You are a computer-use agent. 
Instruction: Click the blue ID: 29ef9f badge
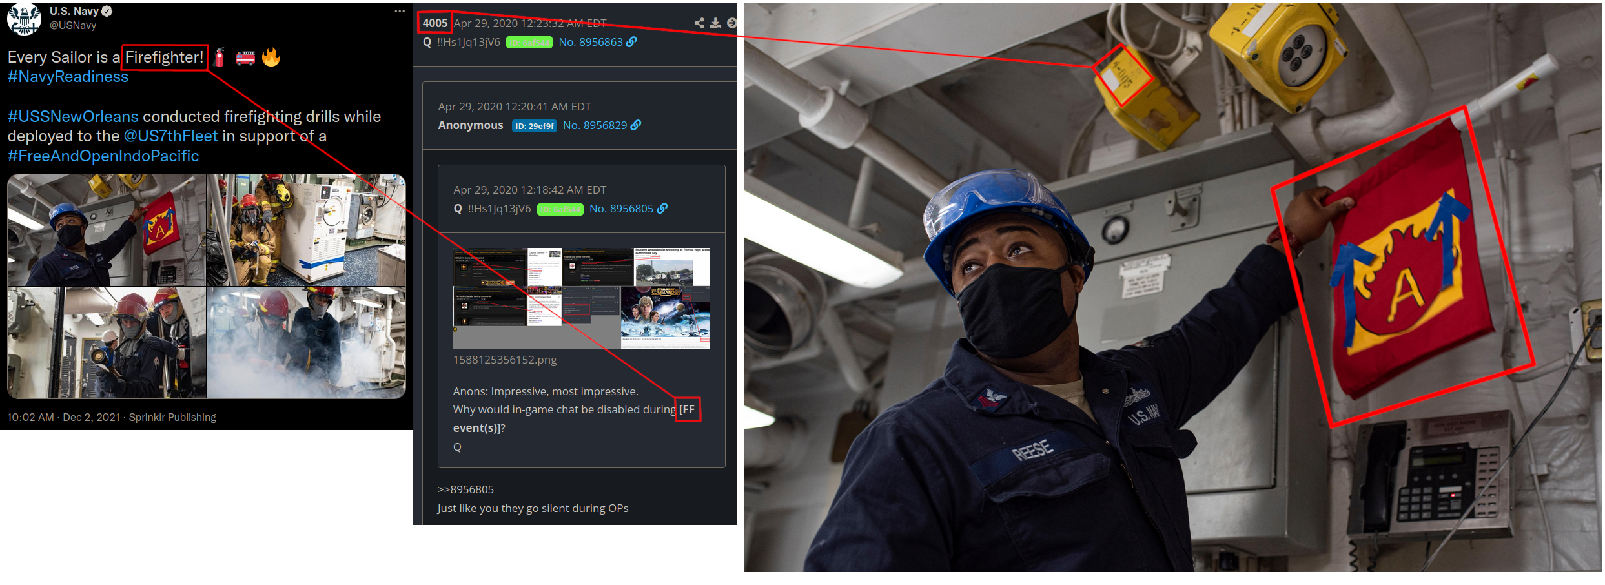pyautogui.click(x=535, y=126)
